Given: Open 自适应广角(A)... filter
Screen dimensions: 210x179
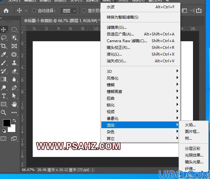Looking at the screenshot, I should coord(140,34).
